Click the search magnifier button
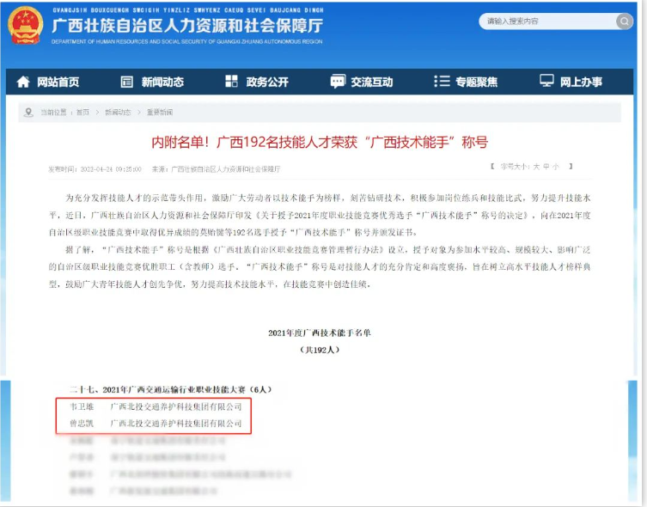This screenshot has width=647, height=507. pos(625,21)
